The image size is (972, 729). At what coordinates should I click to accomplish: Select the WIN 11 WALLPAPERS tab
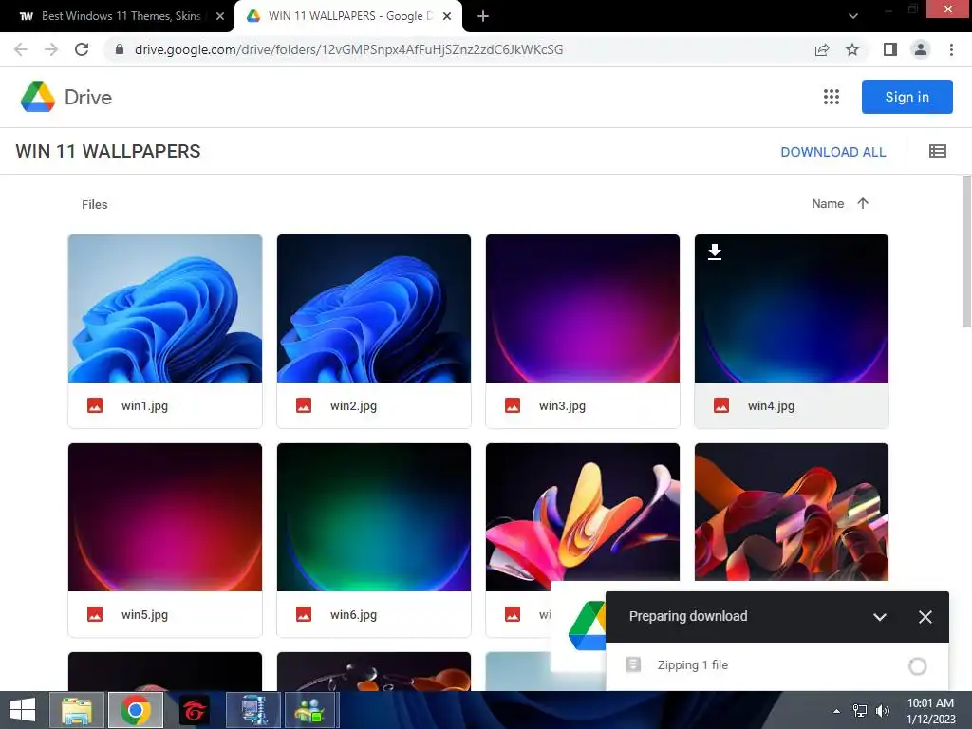pos(348,16)
